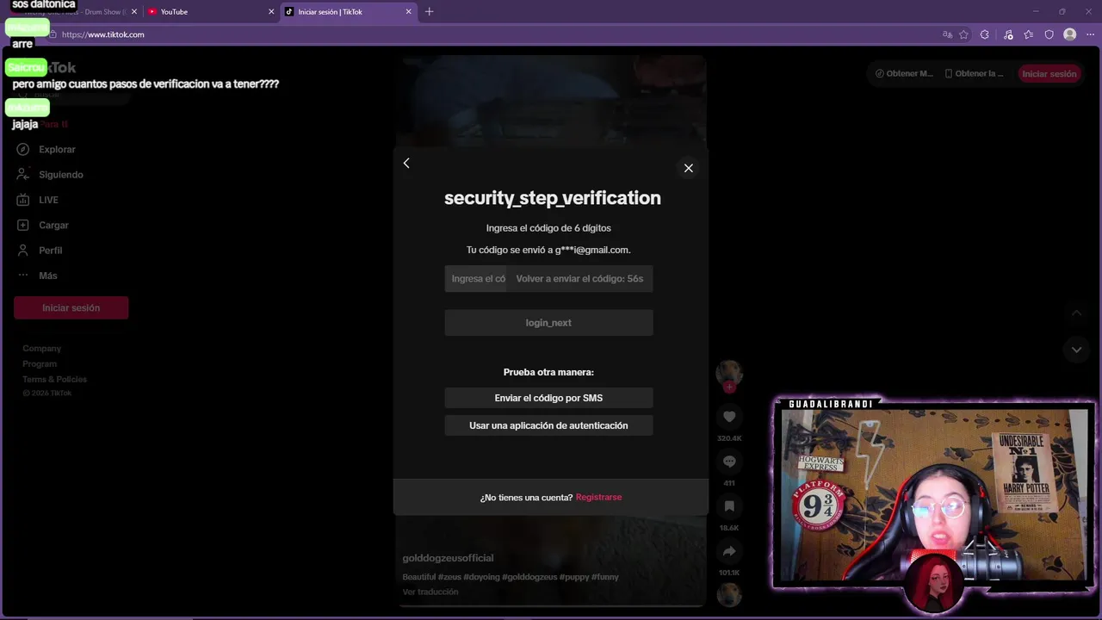Viewport: 1102px width, 620px height.
Task: Open the browser extensions icon
Action: coord(985,34)
